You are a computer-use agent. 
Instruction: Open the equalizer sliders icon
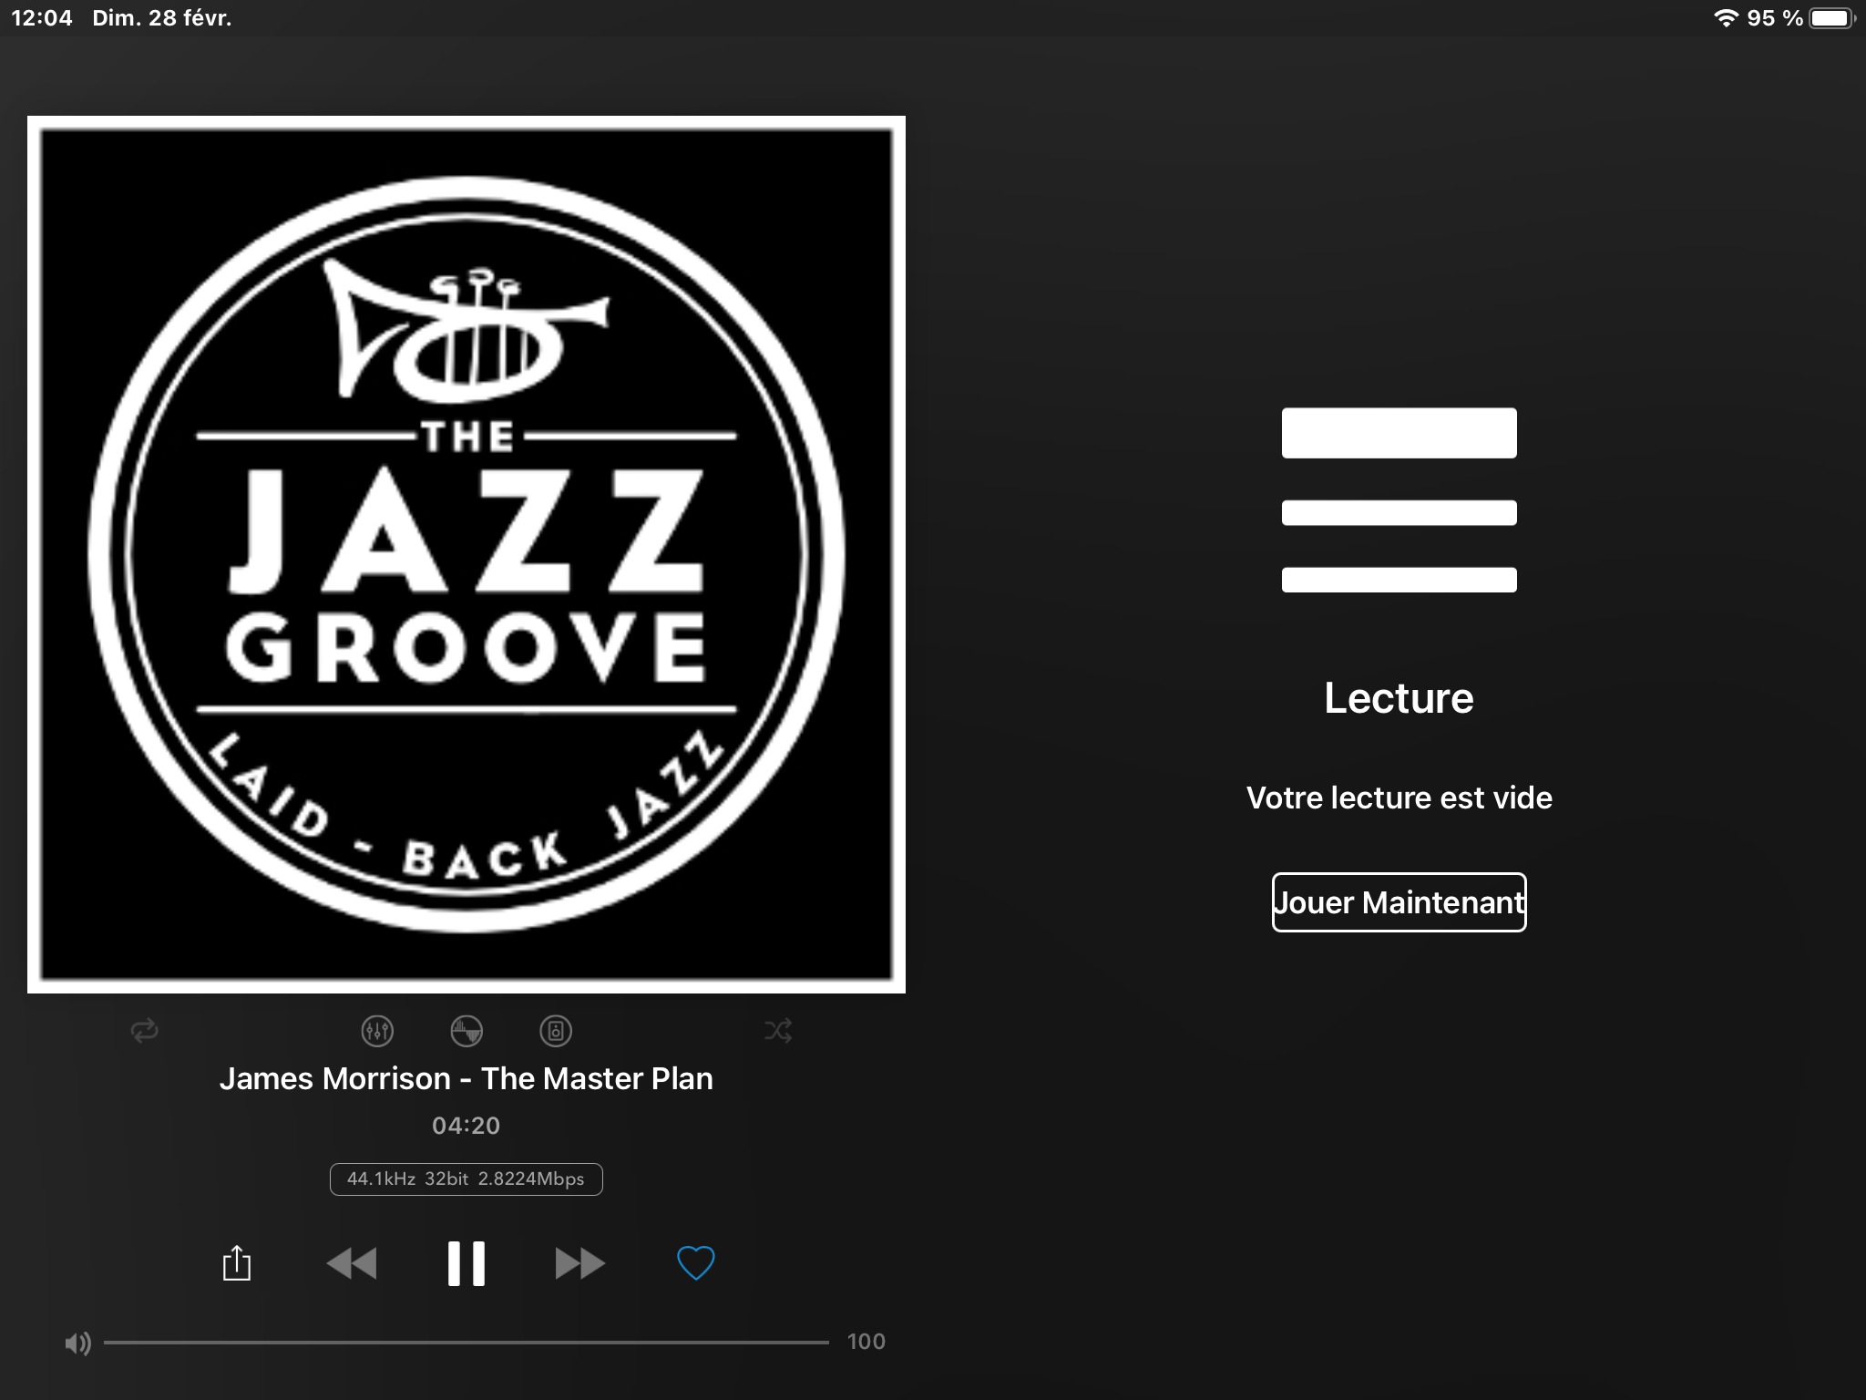click(377, 1031)
